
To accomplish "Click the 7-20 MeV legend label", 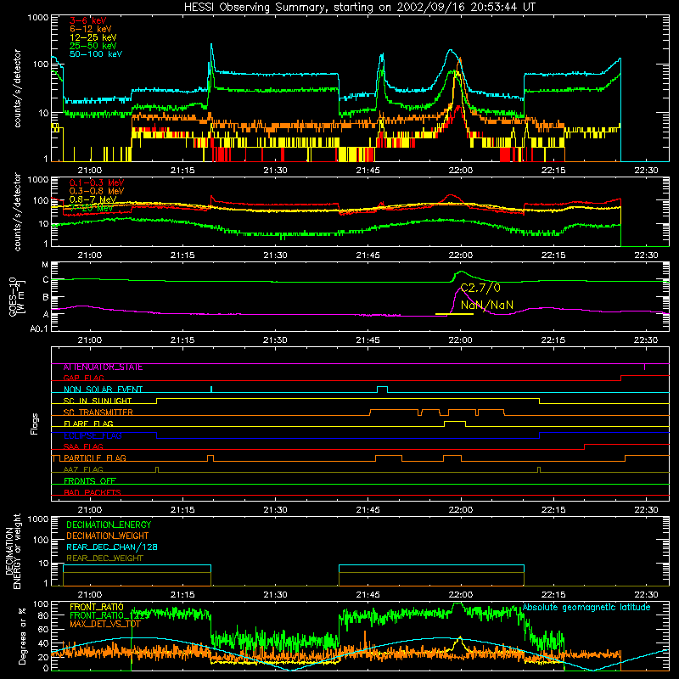I will (x=92, y=208).
